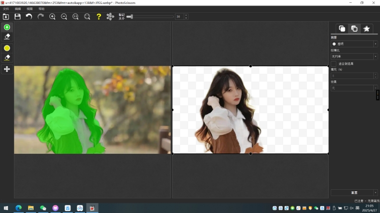Increase marker size with stepper up arrow
380x213 pixels.
coord(186,15)
